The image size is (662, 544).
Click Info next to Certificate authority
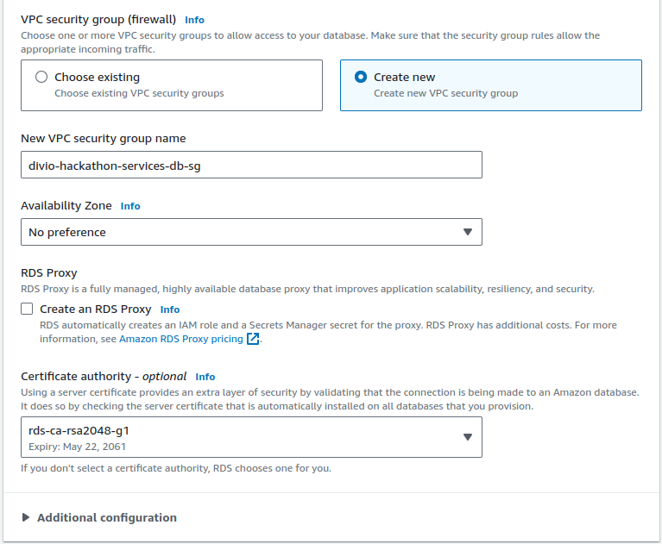[x=205, y=377]
